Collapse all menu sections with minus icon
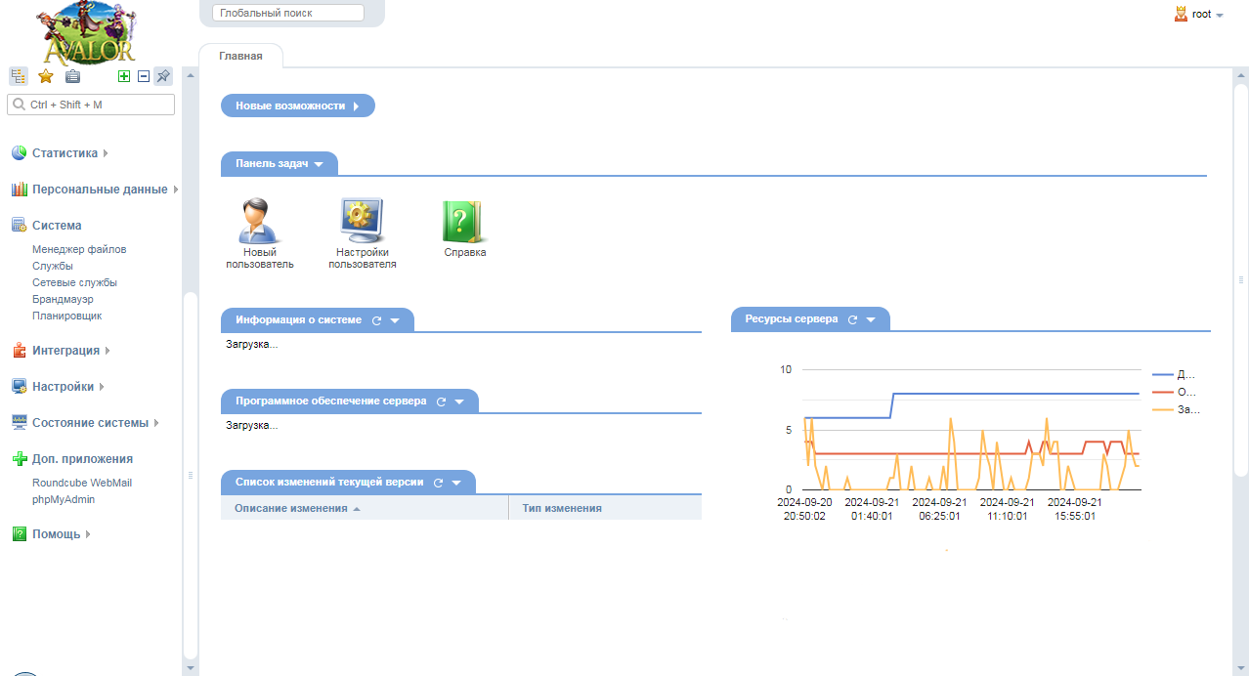The height and width of the screenshot is (676, 1249). pos(143,76)
